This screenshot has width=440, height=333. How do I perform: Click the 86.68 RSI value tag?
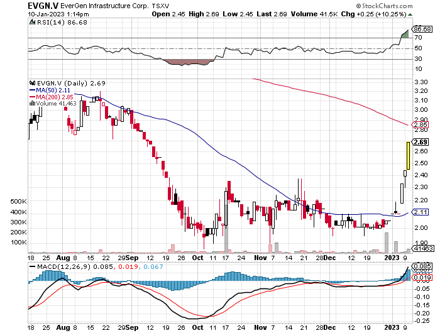(x=422, y=29)
